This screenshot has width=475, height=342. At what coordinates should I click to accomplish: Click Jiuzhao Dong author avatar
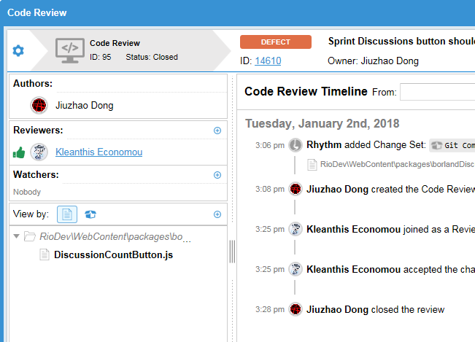pos(39,105)
